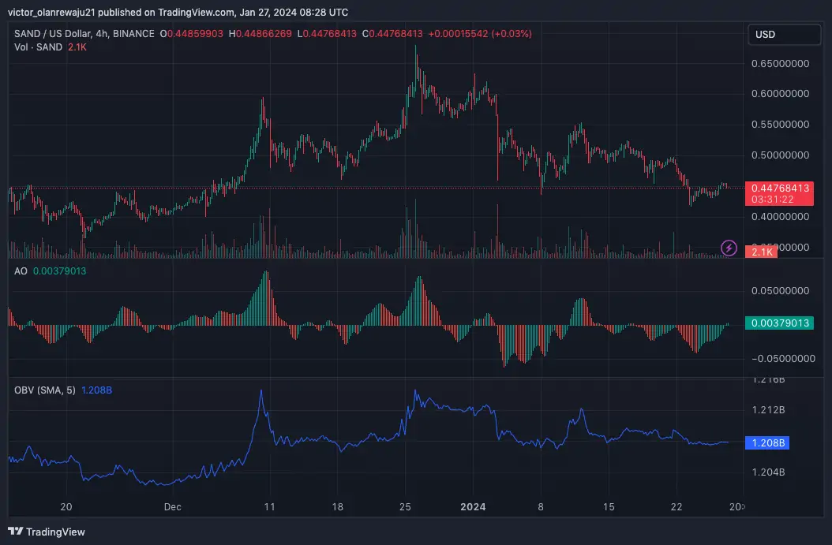Click the 25 date label on time axis
This screenshot has height=545, width=832.
[405, 507]
